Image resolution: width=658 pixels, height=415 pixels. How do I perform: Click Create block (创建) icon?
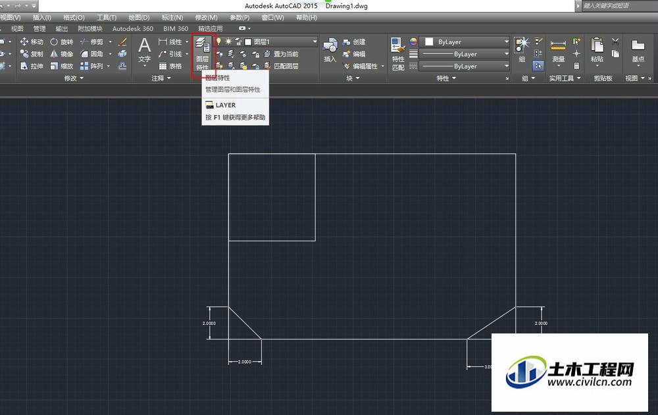pyautogui.click(x=354, y=41)
